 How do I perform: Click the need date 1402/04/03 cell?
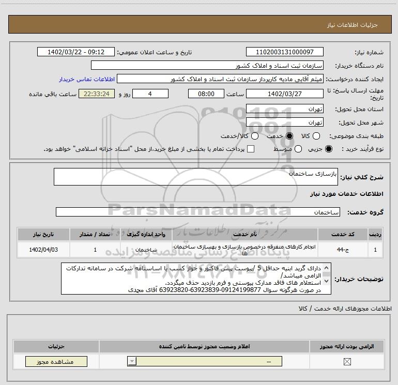(43, 250)
